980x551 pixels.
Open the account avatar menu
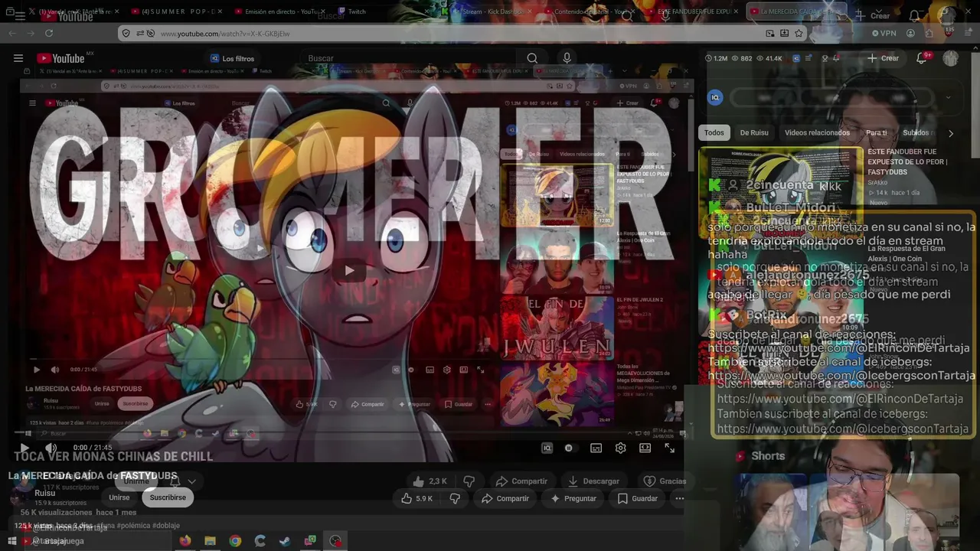click(951, 58)
